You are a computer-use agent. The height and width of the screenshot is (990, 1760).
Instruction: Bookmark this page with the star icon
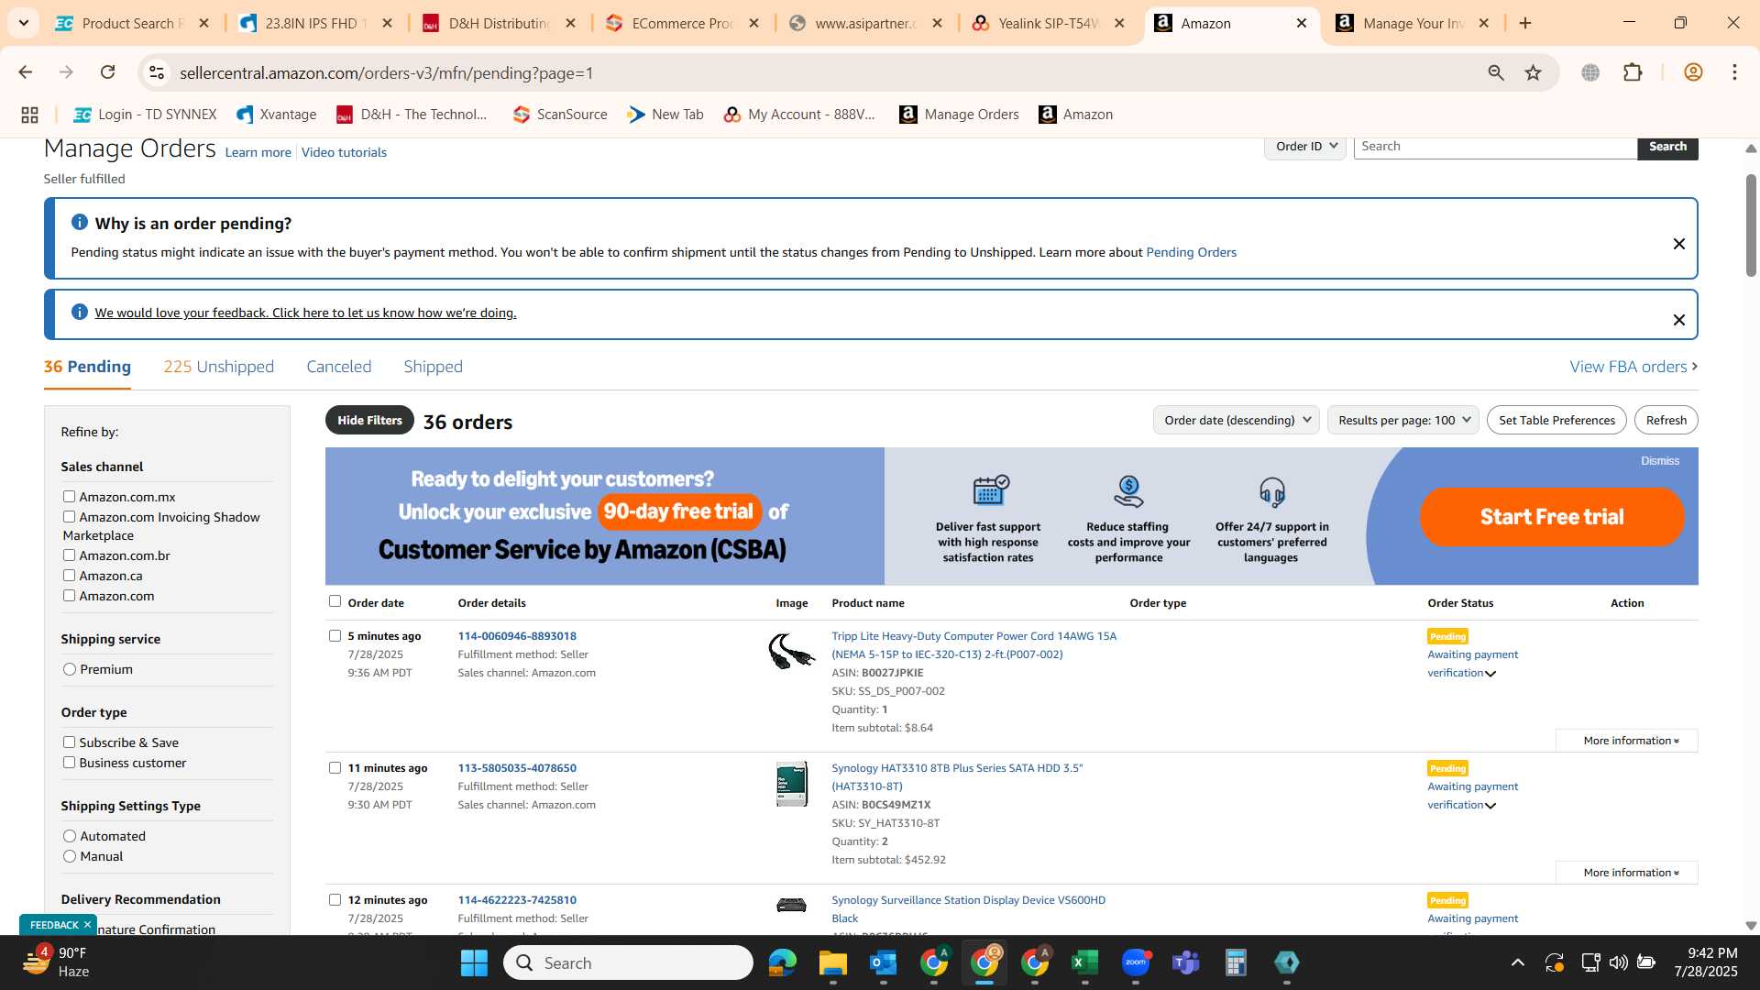(1534, 72)
